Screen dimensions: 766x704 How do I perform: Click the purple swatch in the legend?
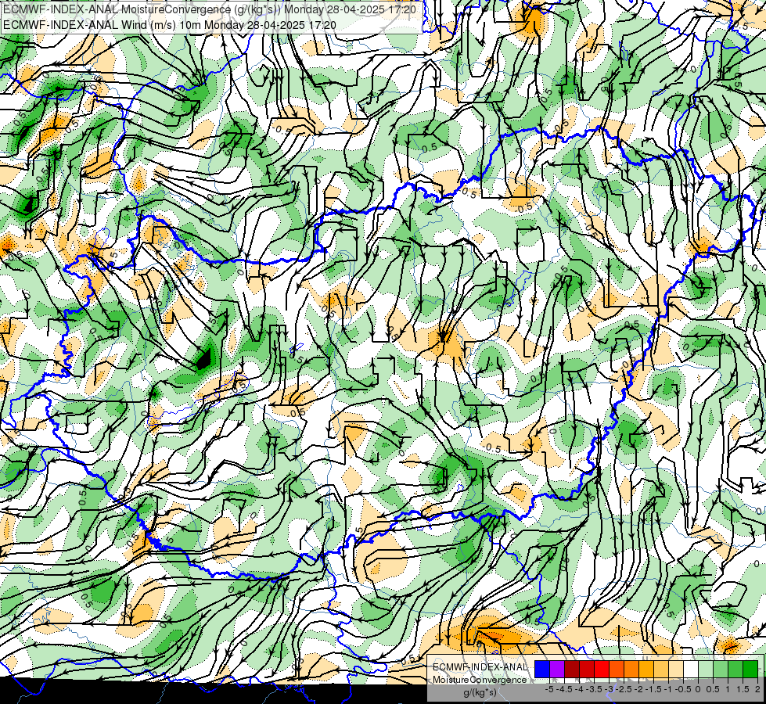557,669
